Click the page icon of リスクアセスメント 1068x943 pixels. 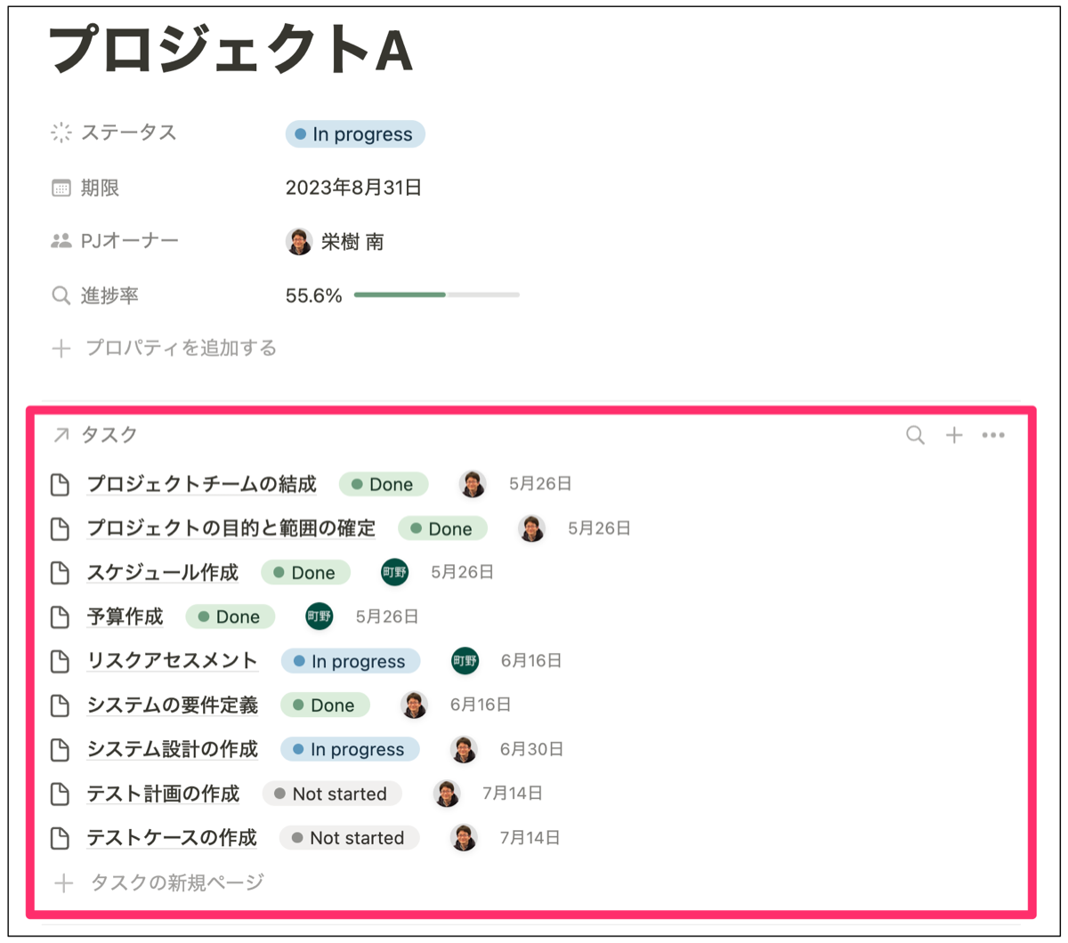coord(60,661)
